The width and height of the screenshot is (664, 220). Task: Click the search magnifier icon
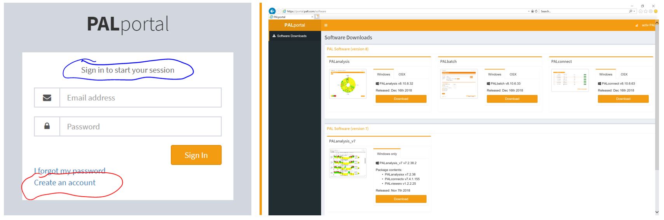(631, 11)
